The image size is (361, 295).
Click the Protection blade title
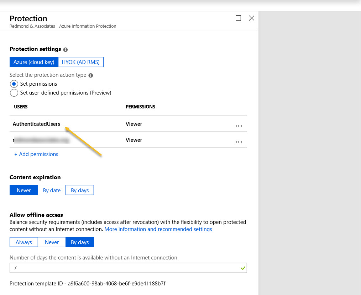pos(28,18)
